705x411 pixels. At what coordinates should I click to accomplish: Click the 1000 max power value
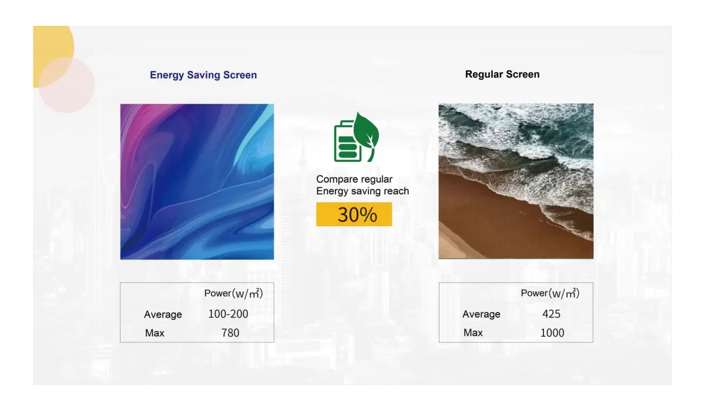click(552, 333)
